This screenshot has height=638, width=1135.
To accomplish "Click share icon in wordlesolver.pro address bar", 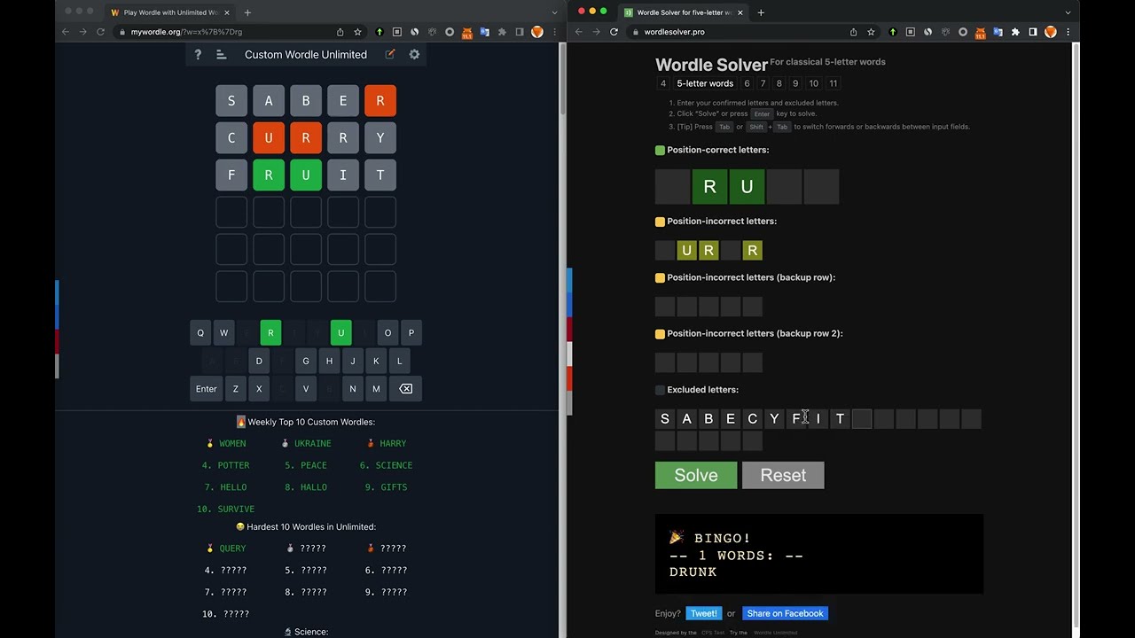I will click(x=853, y=32).
